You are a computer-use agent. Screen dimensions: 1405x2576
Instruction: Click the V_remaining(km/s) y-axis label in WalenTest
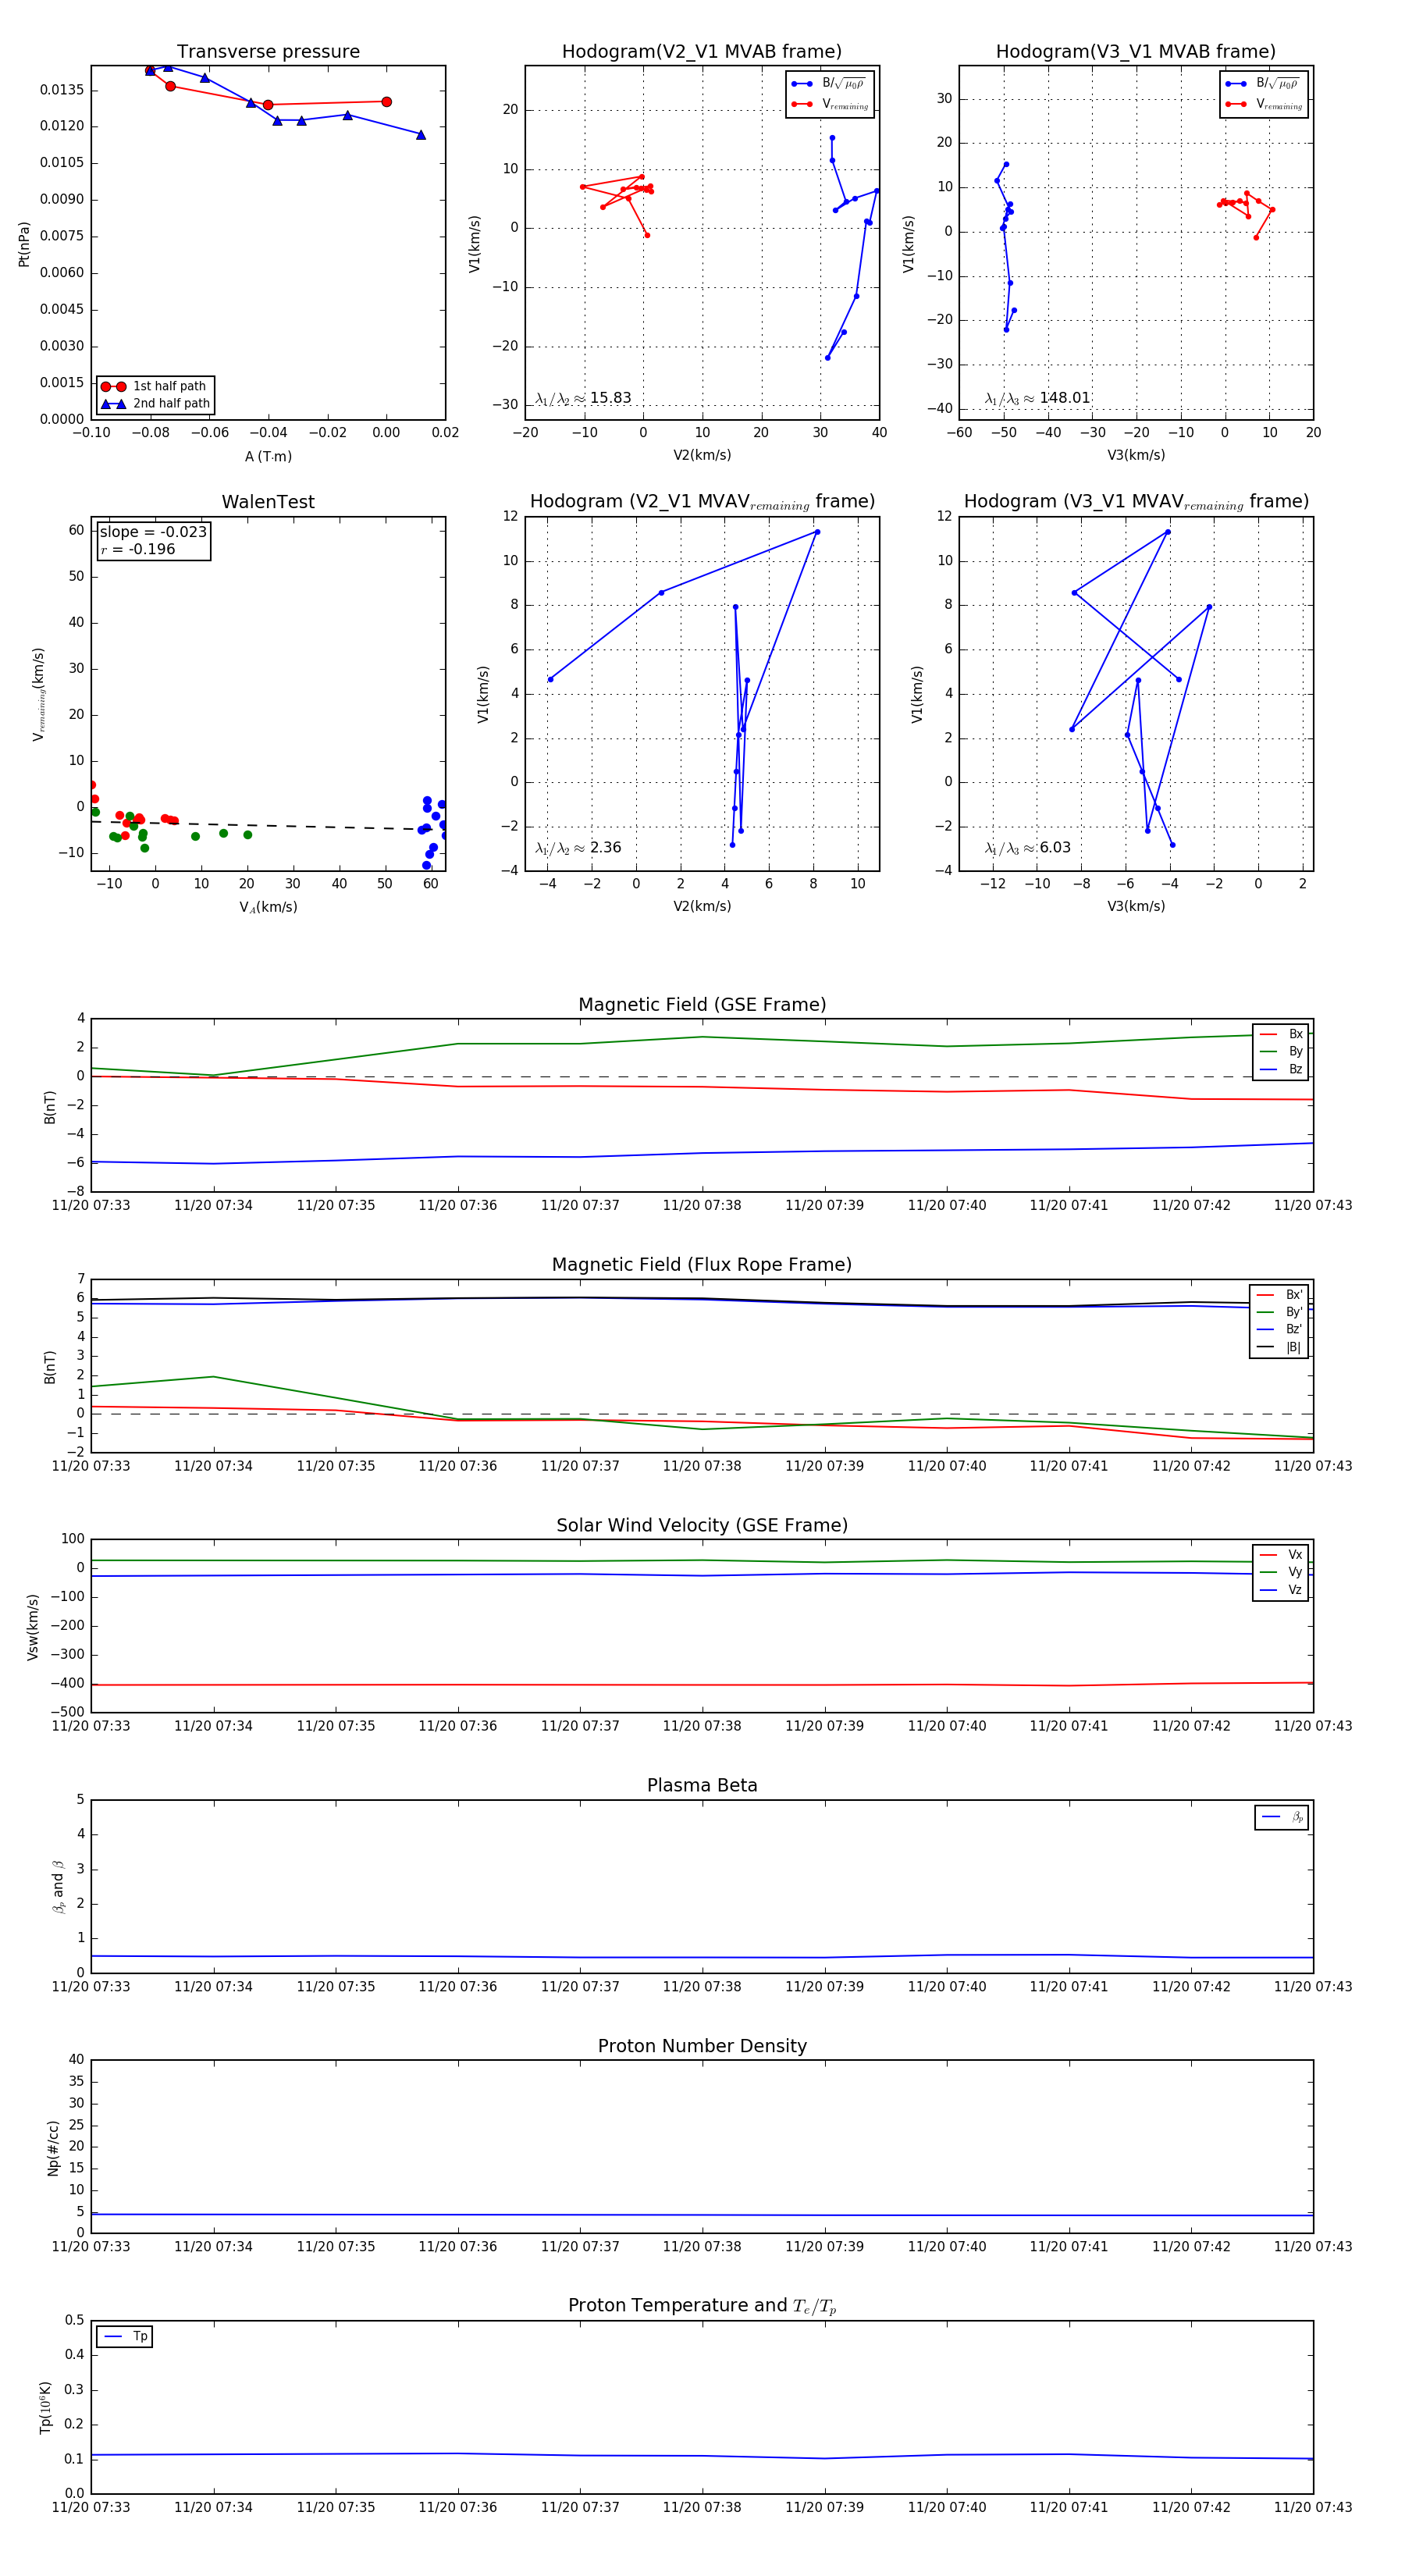point(38,694)
